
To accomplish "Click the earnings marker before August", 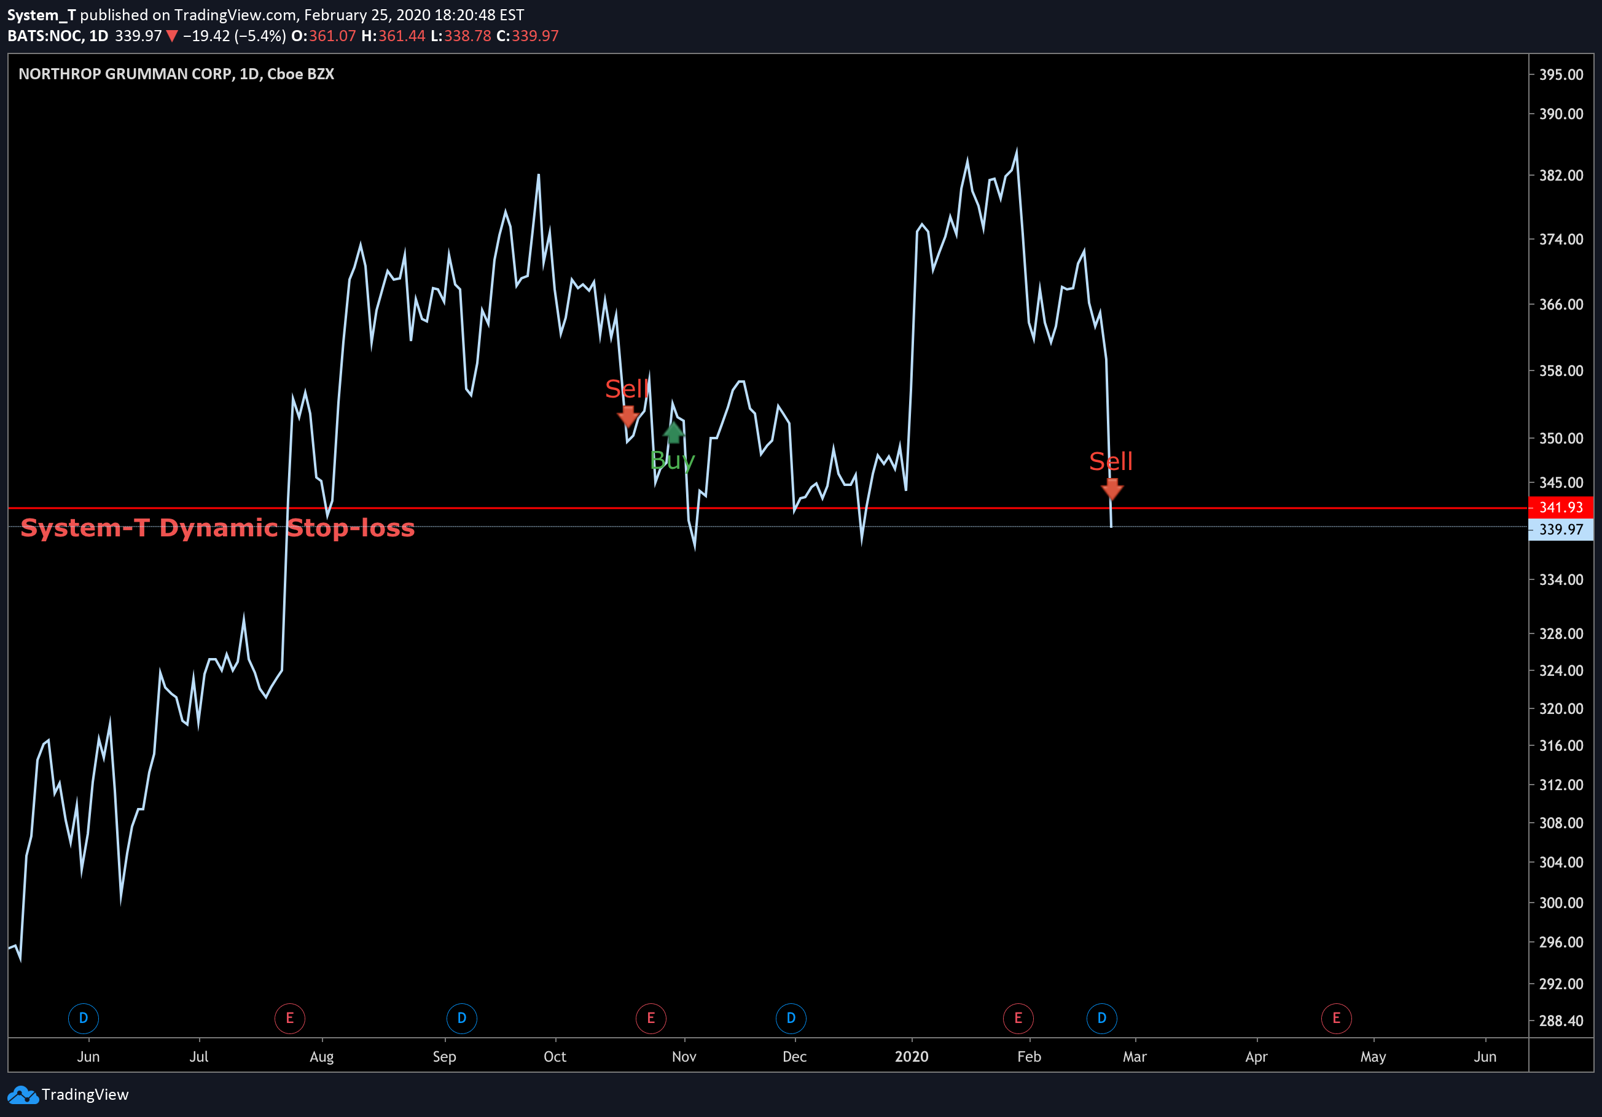I will 289,1018.
